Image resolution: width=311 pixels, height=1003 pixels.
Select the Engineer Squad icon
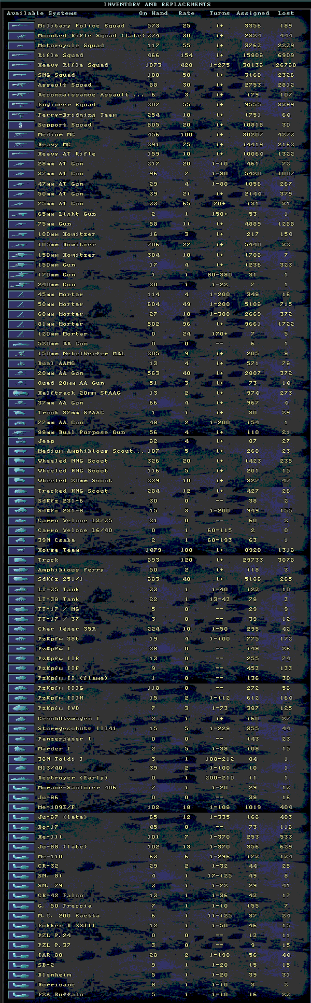click(21, 104)
